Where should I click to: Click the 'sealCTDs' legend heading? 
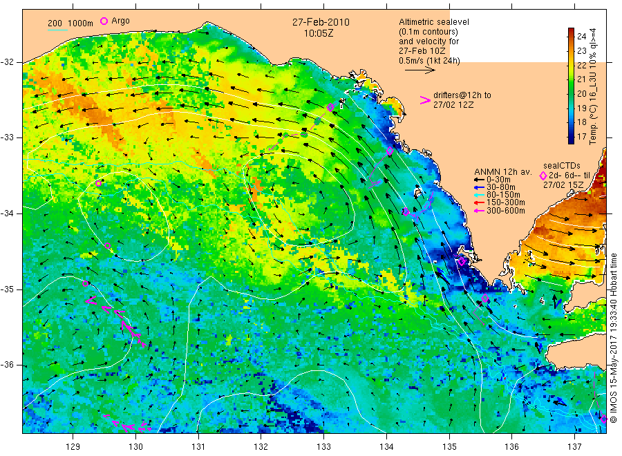pos(562,166)
